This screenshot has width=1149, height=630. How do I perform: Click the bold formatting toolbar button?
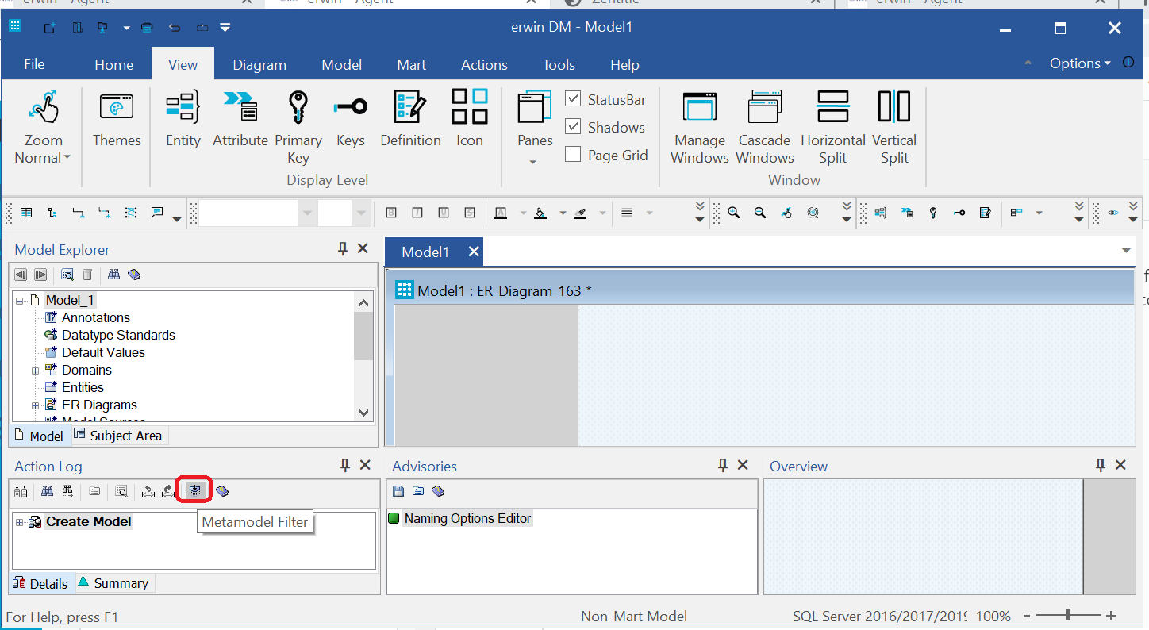point(390,213)
